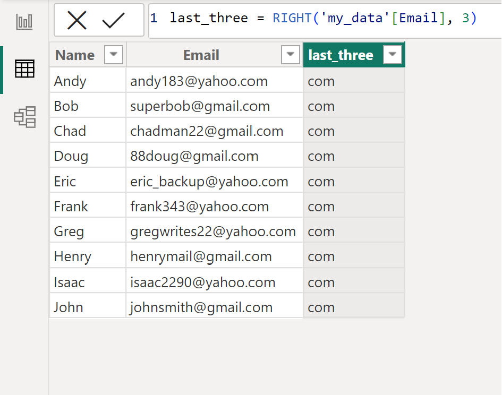Open the Email column filter dropdown
This screenshot has width=502, height=395.
pos(290,55)
